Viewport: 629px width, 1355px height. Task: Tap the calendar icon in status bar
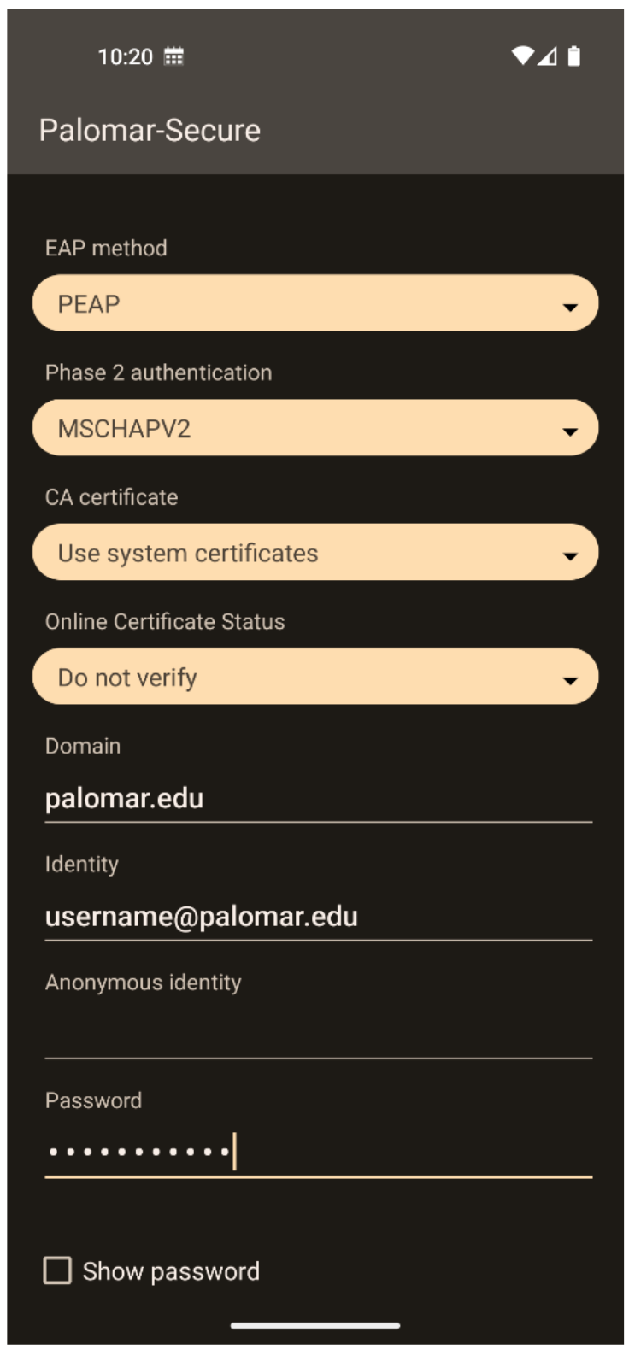(173, 56)
